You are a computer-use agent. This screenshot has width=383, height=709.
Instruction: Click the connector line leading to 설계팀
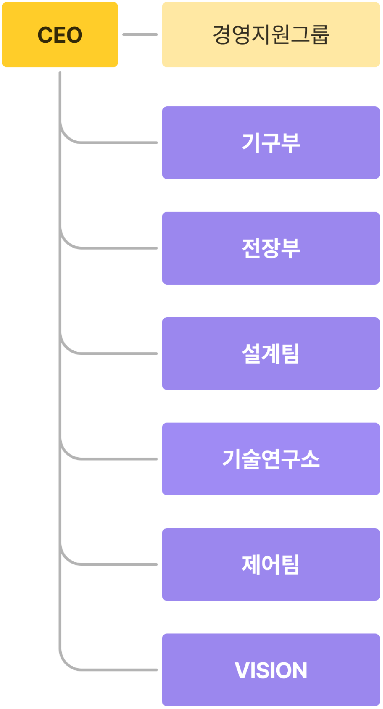coord(113,353)
